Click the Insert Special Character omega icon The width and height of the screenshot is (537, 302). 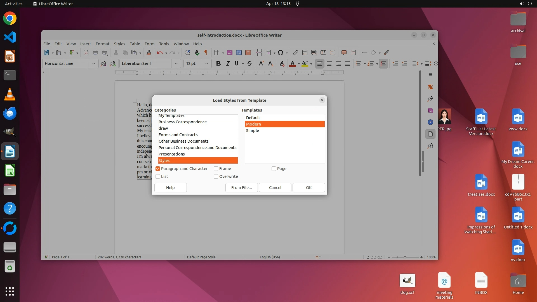[x=281, y=53]
